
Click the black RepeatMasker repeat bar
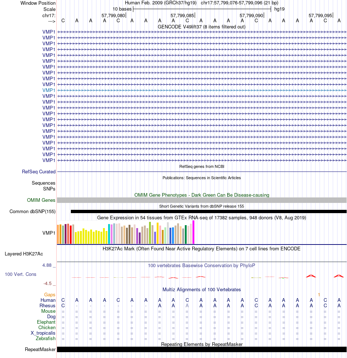[202, 350]
